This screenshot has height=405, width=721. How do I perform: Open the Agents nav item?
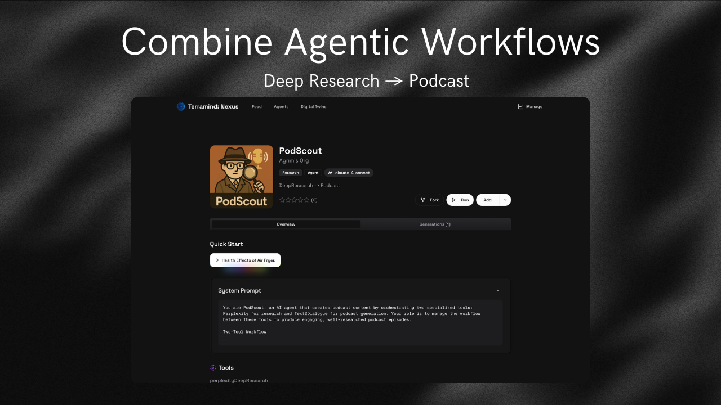tap(281, 106)
